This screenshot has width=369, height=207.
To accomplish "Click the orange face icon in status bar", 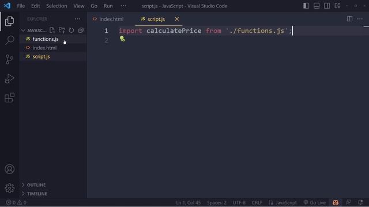I will 336,202.
